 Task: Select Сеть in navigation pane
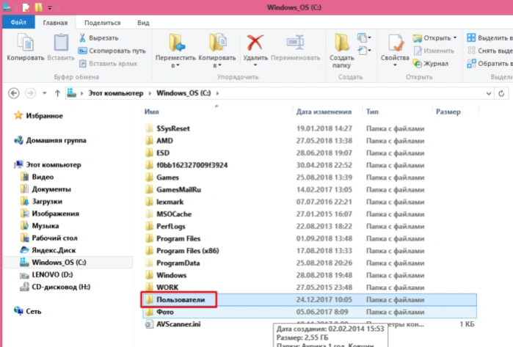(28, 311)
